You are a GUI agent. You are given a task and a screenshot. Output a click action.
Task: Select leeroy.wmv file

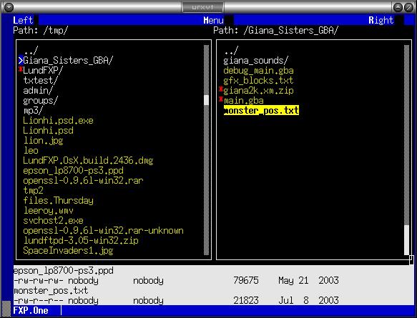pyautogui.click(x=48, y=211)
